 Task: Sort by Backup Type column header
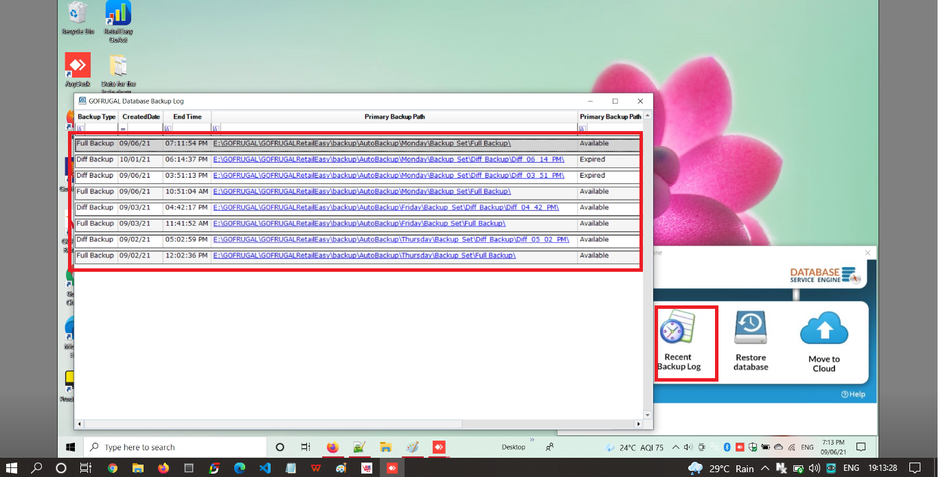[97, 117]
